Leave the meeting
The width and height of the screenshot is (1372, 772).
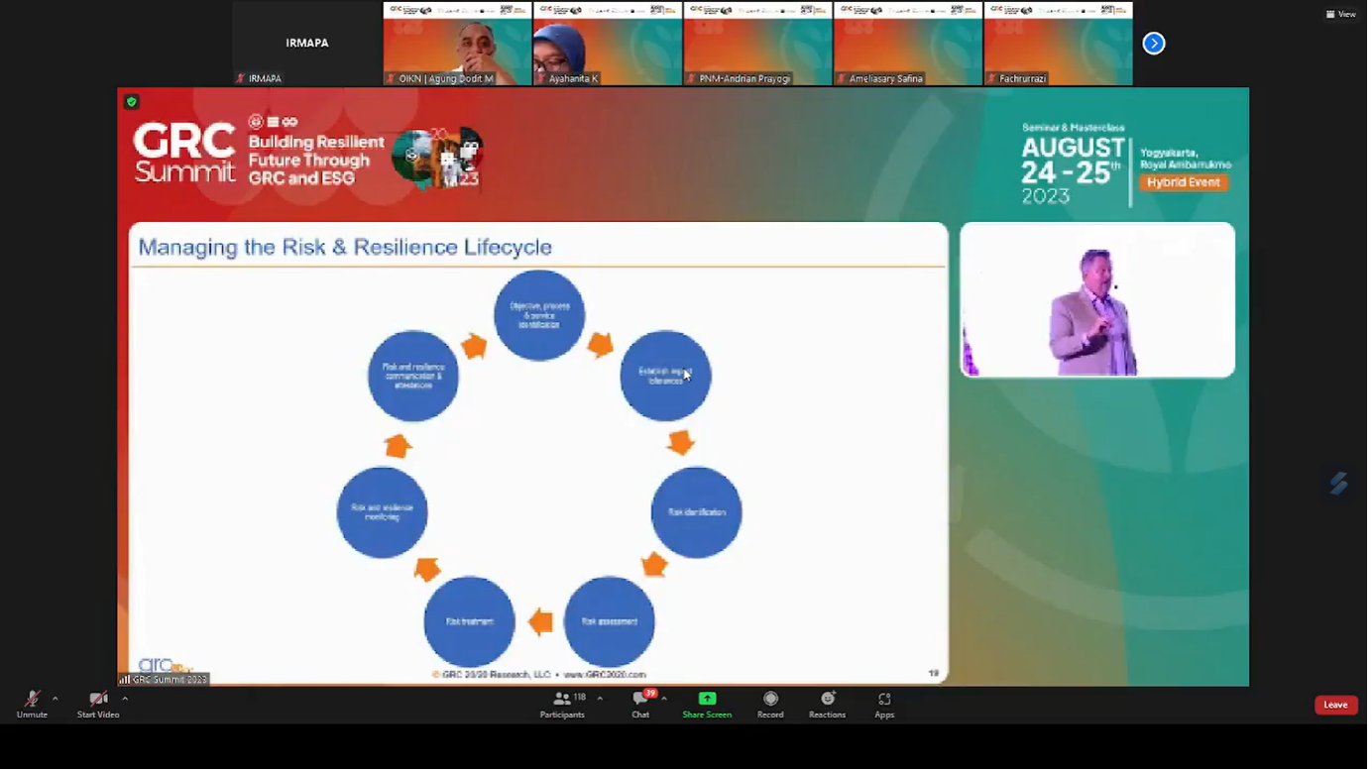click(1335, 705)
